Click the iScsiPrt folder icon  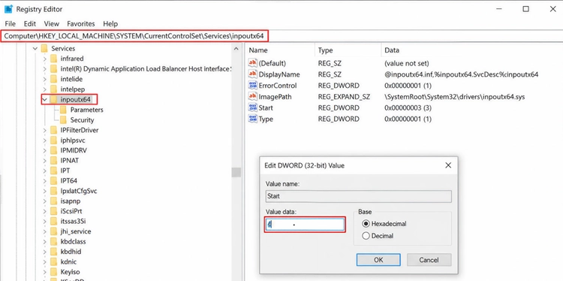53,211
